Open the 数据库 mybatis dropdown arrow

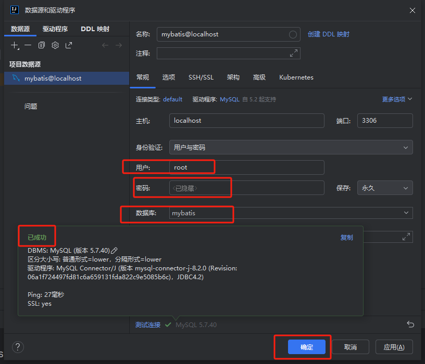pos(406,213)
